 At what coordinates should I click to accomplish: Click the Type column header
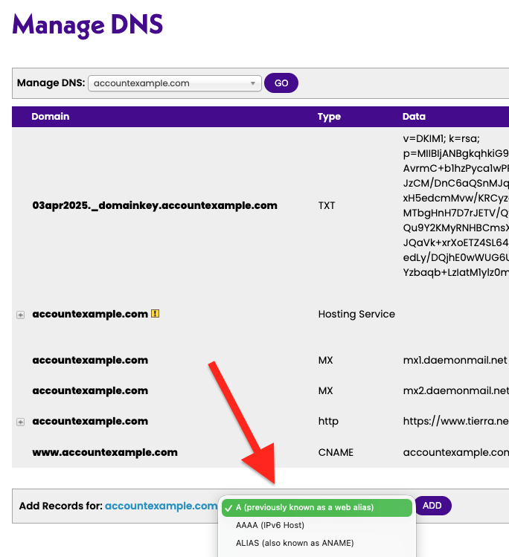(x=329, y=117)
